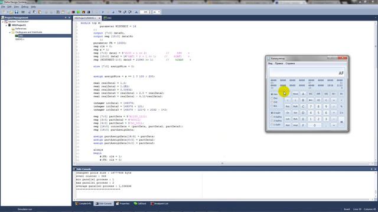Click the Calculator Xor button
378x212 pixels.
[x=295, y=112]
